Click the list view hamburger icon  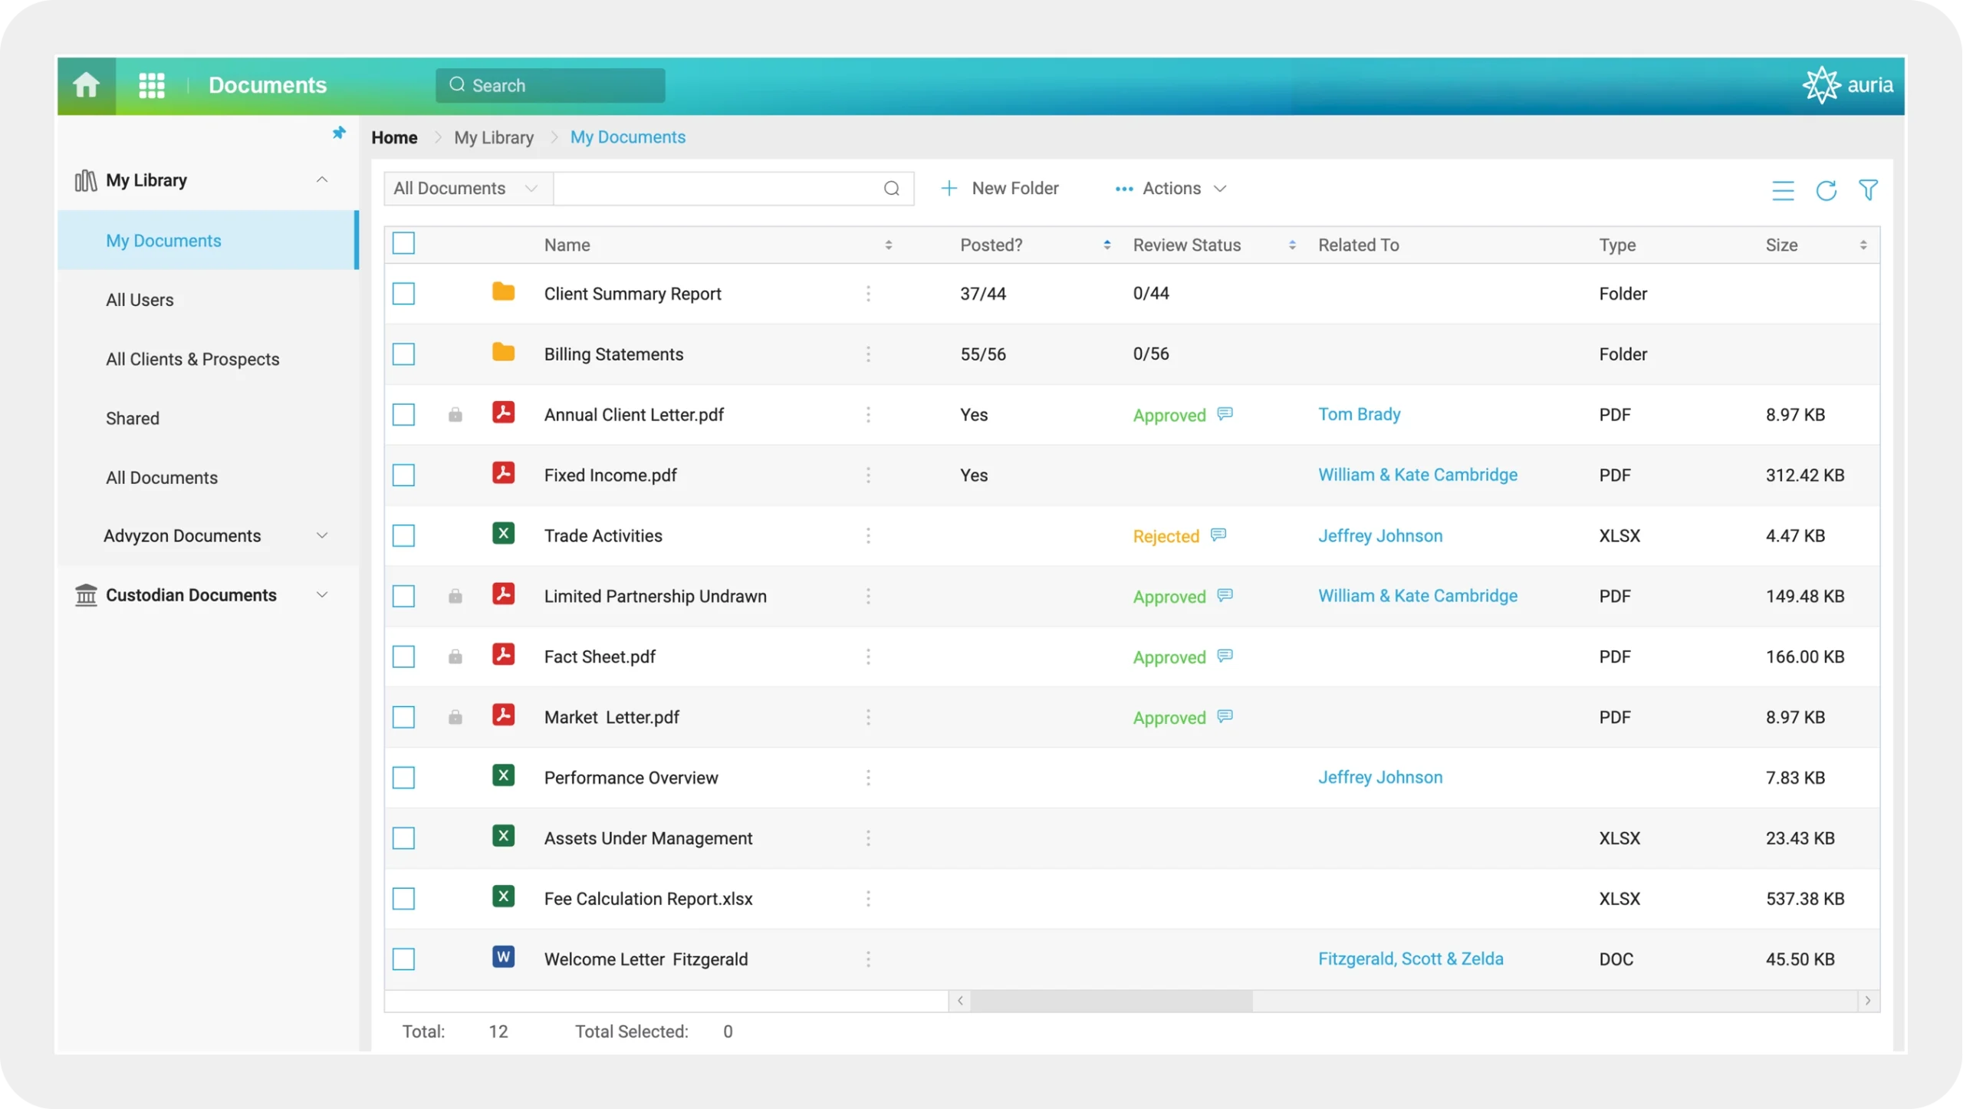pos(1783,189)
